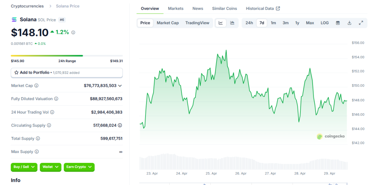Click the Add to Portfolio button
Image resolution: width=377 pixels, height=185 pixels.
click(x=67, y=72)
